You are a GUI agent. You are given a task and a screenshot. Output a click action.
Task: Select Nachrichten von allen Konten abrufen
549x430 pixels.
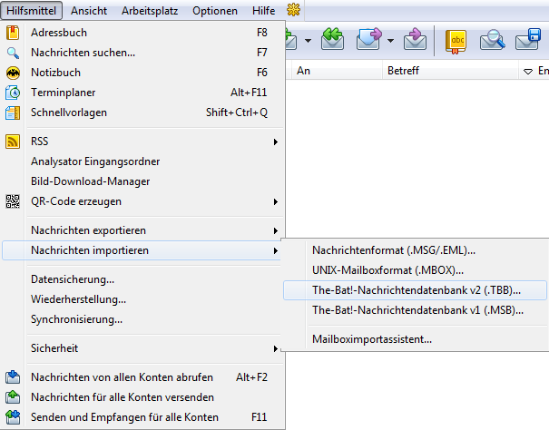click(142, 377)
